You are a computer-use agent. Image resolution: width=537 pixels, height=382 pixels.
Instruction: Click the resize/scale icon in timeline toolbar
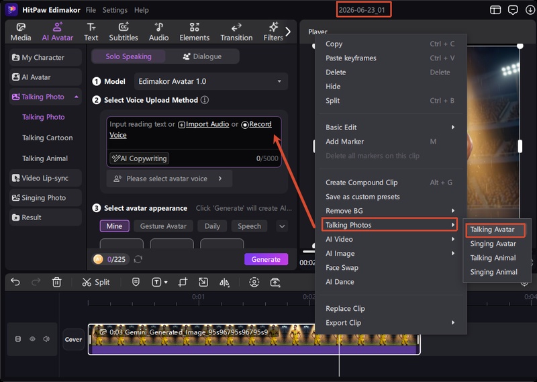coord(203,282)
